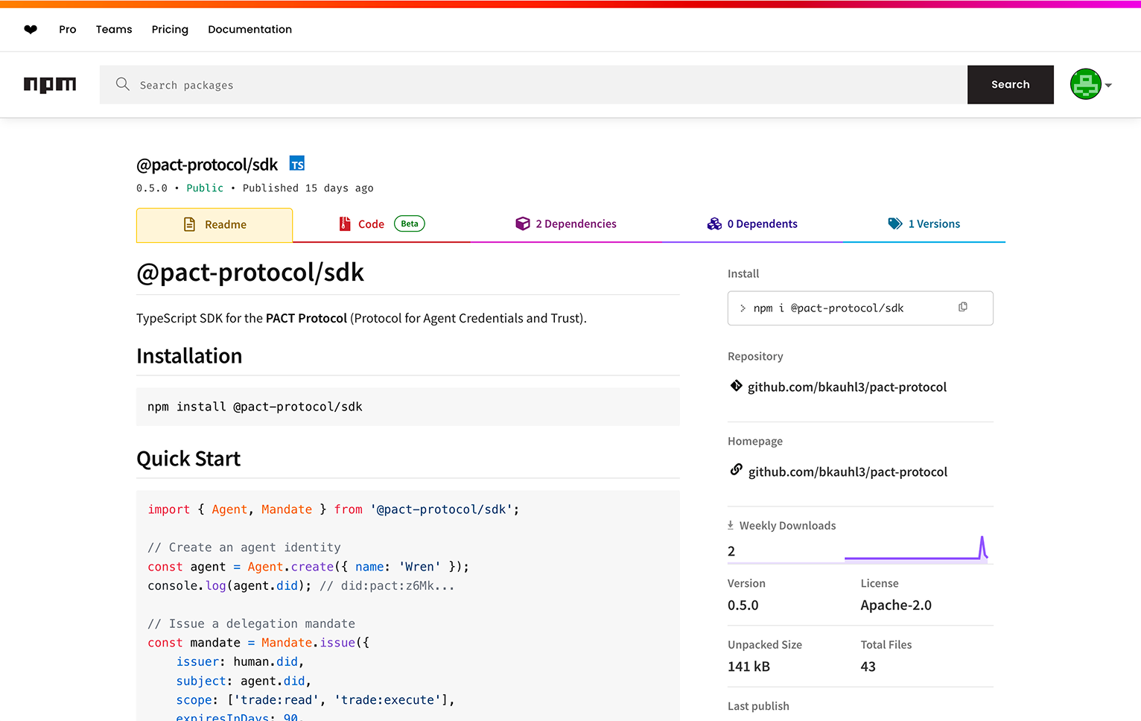This screenshot has height=721, width=1141.
Task: Open the repository link github.com/bkauhl3/pact-protocol
Action: pyautogui.click(x=848, y=387)
